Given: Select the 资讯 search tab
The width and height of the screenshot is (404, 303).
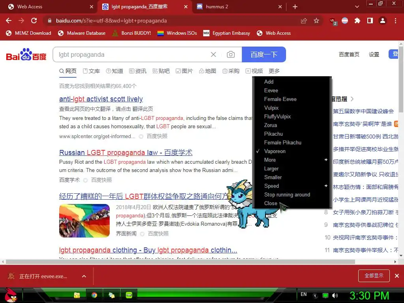Looking at the screenshot, I should (x=138, y=71).
